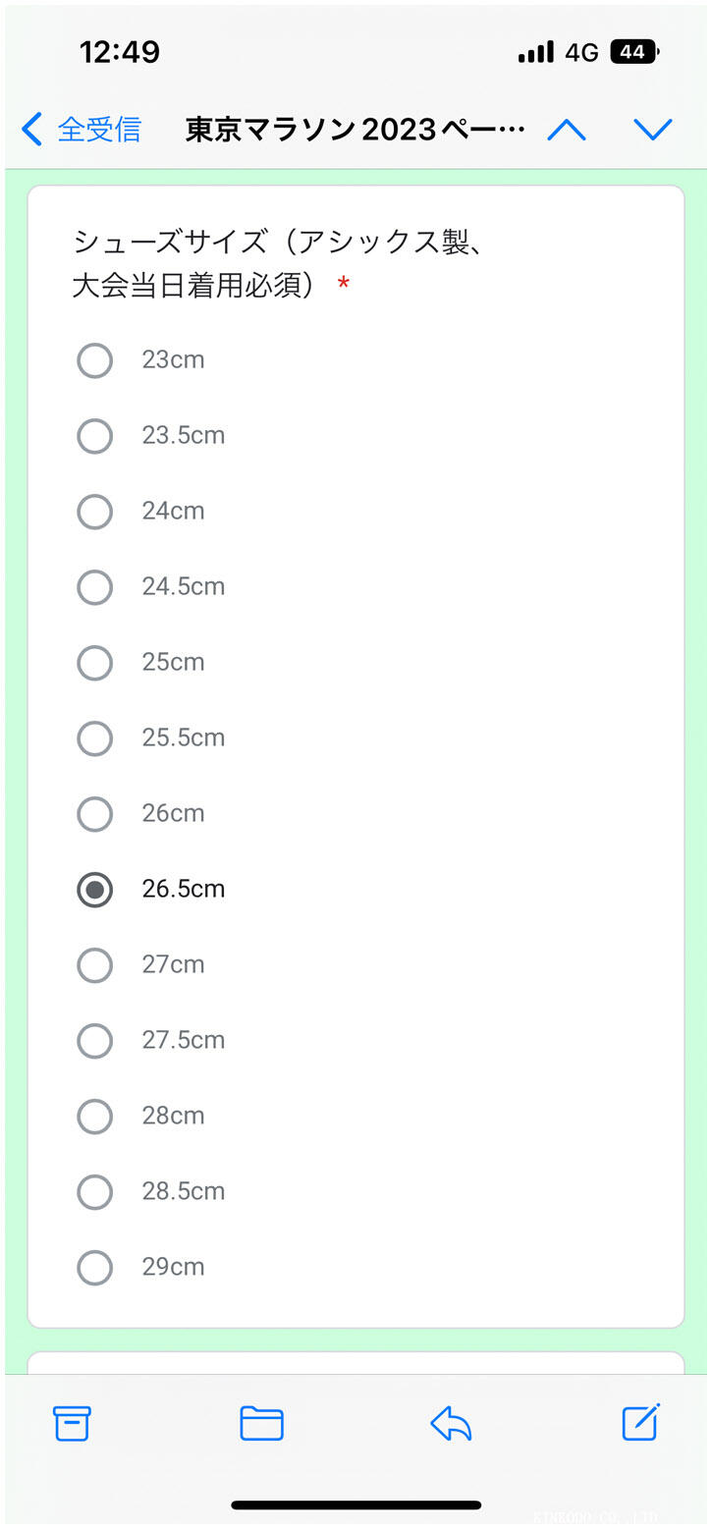The width and height of the screenshot is (712, 1530).
Task: Go back to 全受信 mailbox
Action: [82, 130]
